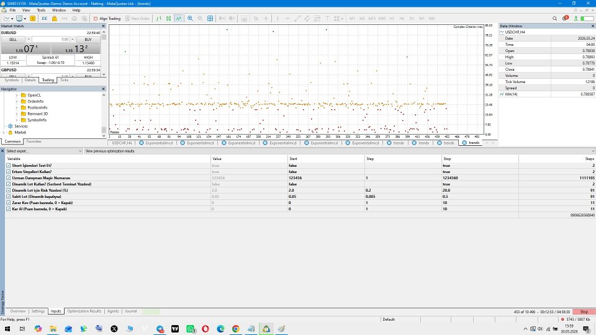The image size is (596, 335).
Task: Open TradingView from the taskbar
Action: (175, 329)
